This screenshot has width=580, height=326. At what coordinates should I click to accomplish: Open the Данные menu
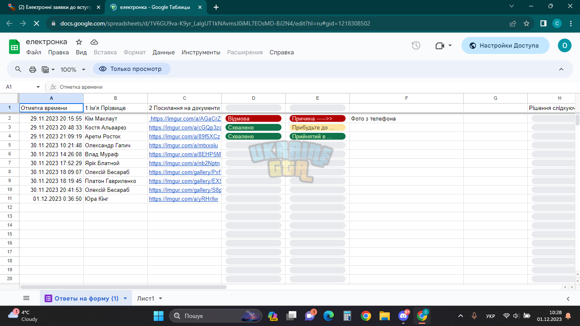click(x=164, y=52)
